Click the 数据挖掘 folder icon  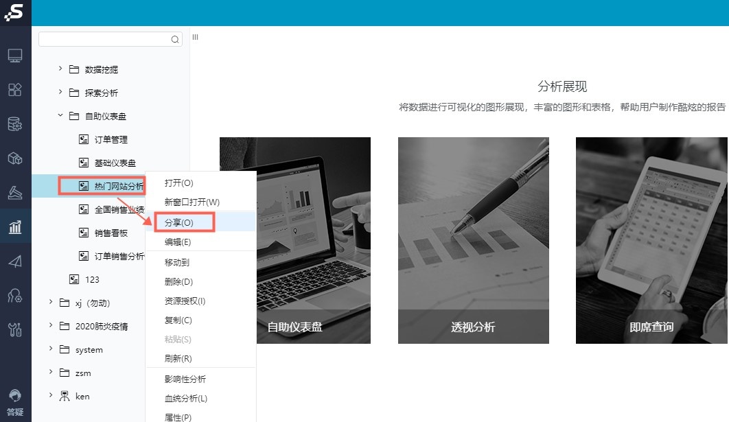click(x=74, y=69)
